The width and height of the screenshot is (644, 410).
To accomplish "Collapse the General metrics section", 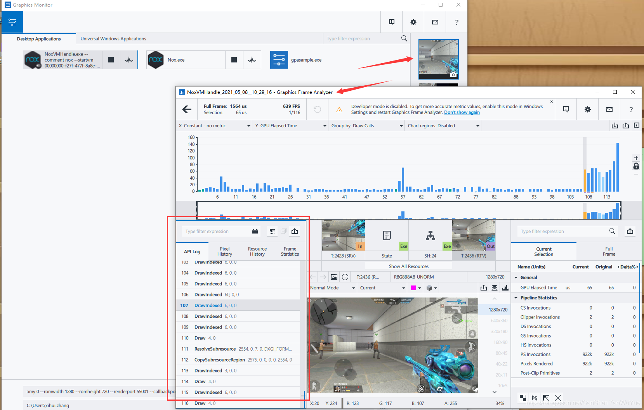I will click(x=516, y=278).
